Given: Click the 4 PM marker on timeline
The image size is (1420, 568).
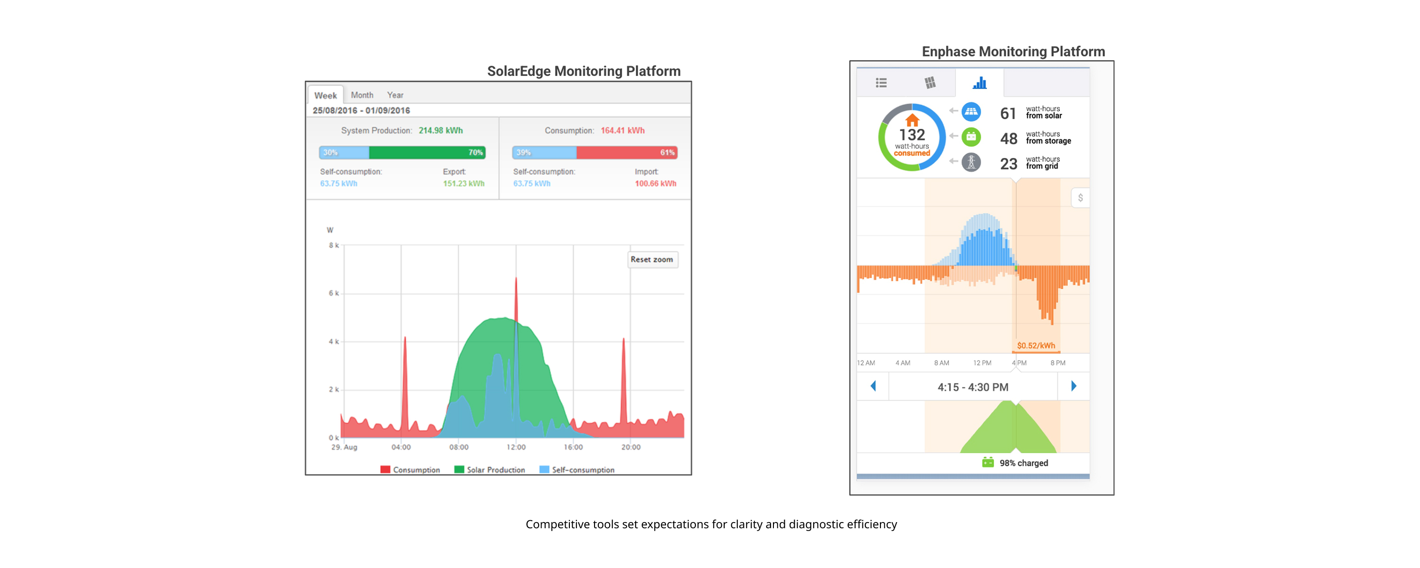Looking at the screenshot, I should [1019, 363].
